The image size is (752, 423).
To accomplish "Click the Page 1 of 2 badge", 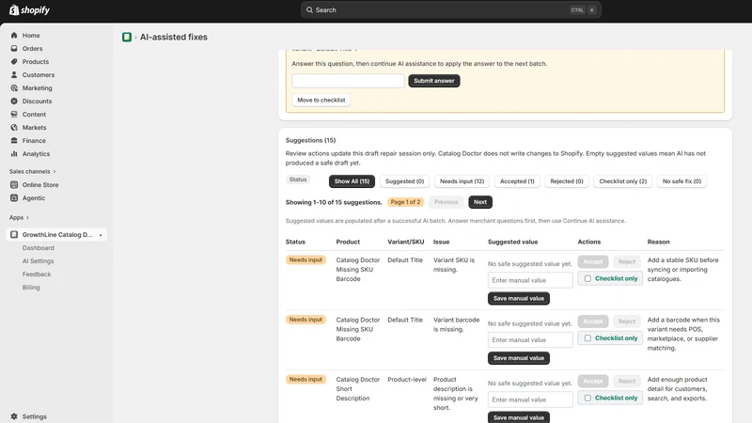I will [405, 202].
